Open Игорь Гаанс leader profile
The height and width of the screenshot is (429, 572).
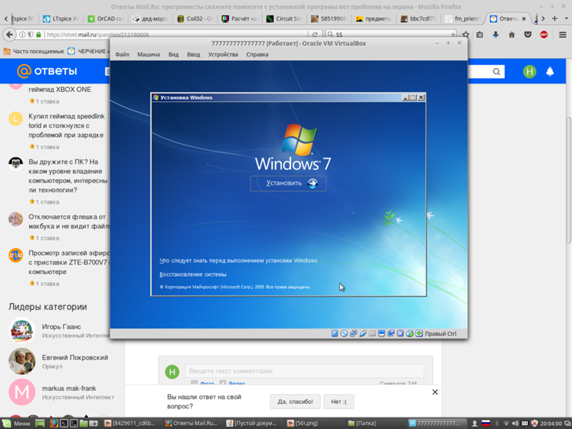point(61,327)
